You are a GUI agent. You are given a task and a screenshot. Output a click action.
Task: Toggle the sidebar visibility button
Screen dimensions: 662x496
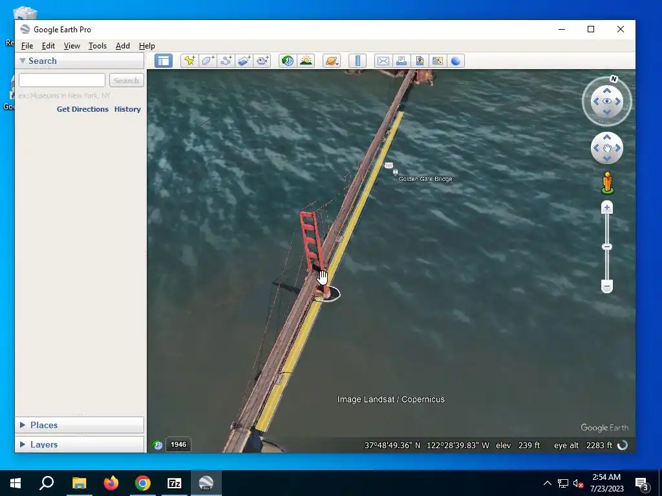pyautogui.click(x=164, y=61)
